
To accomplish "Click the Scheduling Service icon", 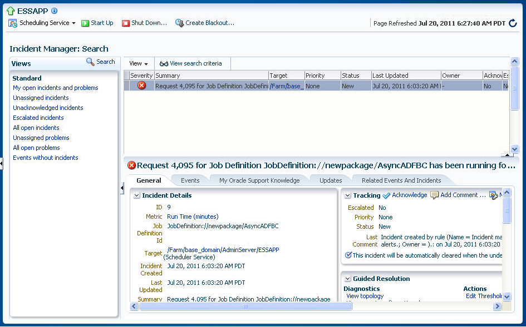I will (x=12, y=23).
